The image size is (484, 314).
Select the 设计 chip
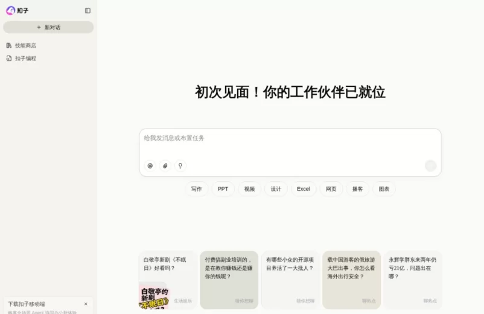276,189
